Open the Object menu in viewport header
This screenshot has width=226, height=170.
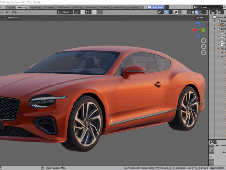tap(16, 12)
